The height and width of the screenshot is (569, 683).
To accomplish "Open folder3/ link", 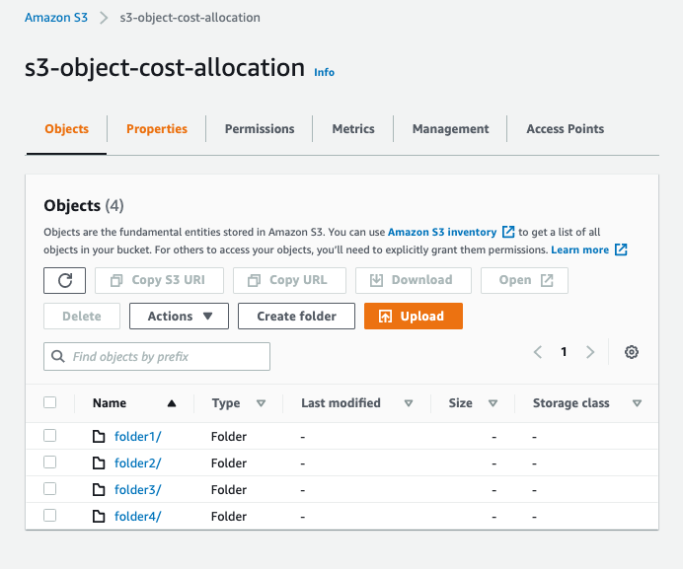I will (x=137, y=490).
